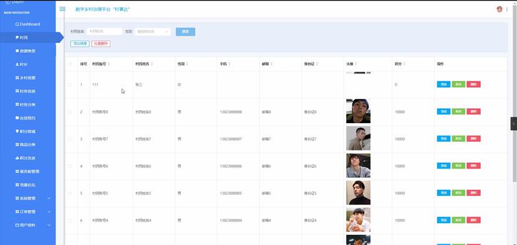Sort by the 身份证 column sort icon
This screenshot has width=517, height=245.
(x=317, y=64)
